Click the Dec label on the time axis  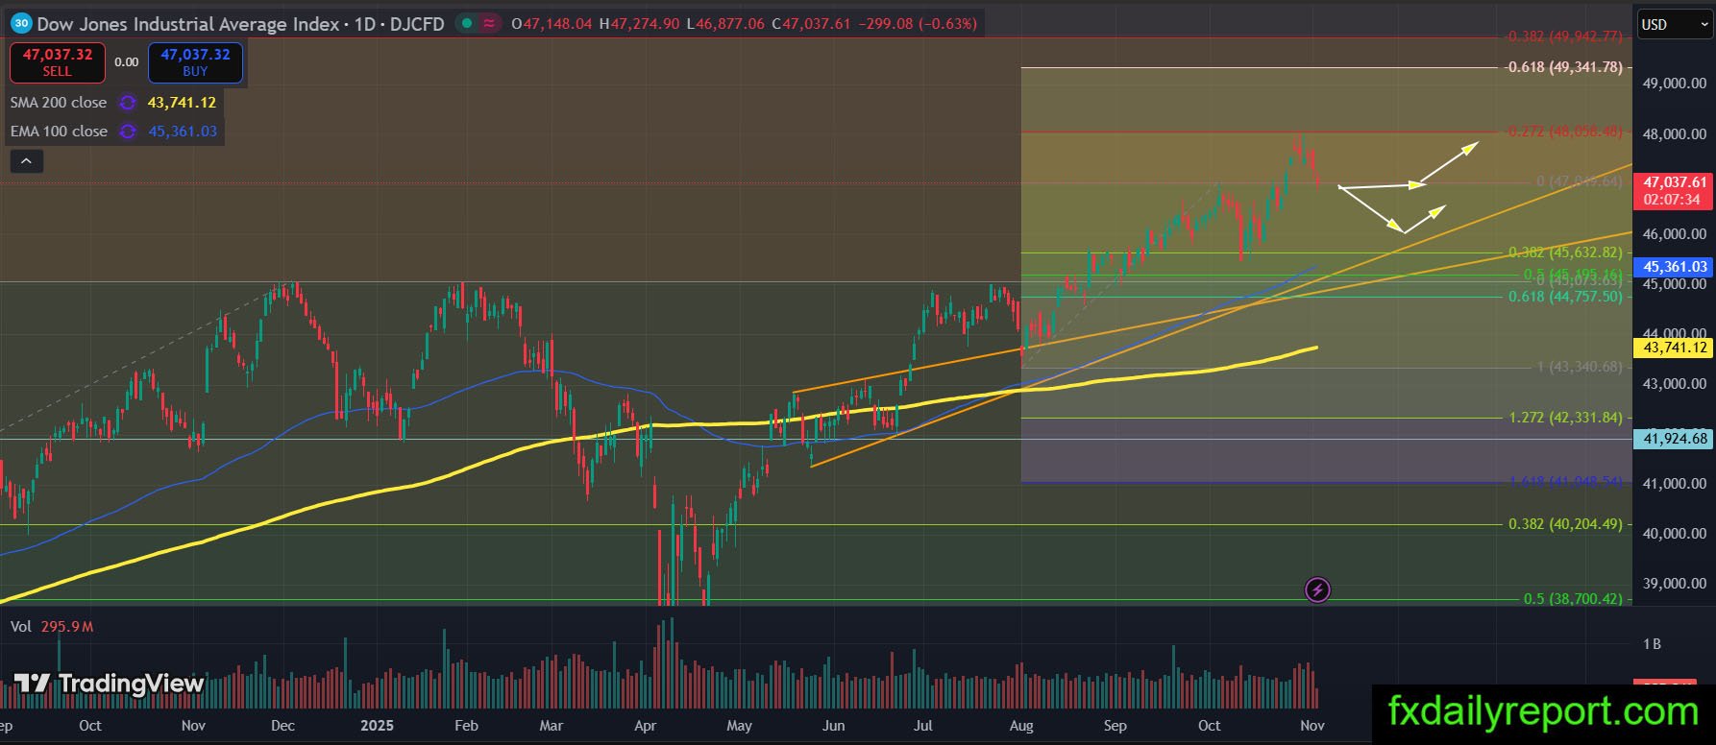tap(282, 726)
